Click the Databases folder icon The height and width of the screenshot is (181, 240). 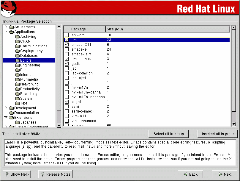click(18, 56)
